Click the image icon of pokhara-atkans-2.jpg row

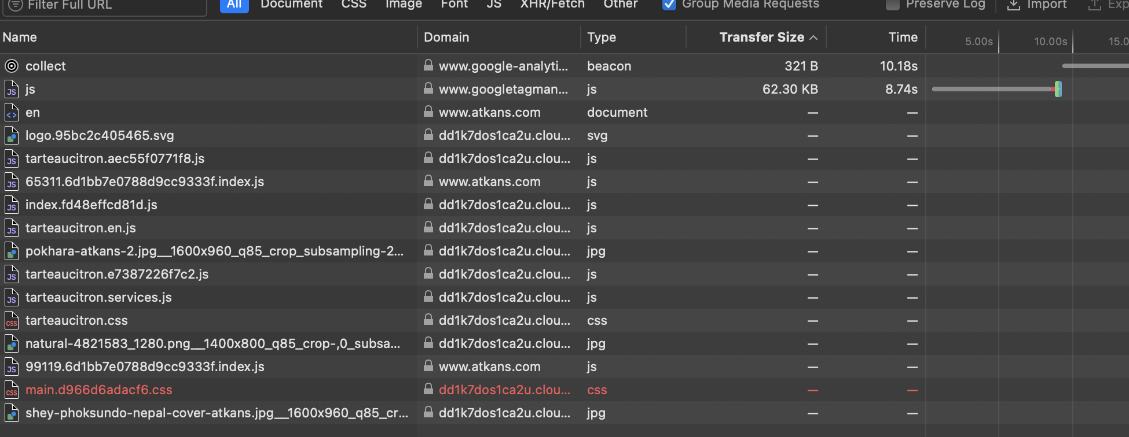12,251
